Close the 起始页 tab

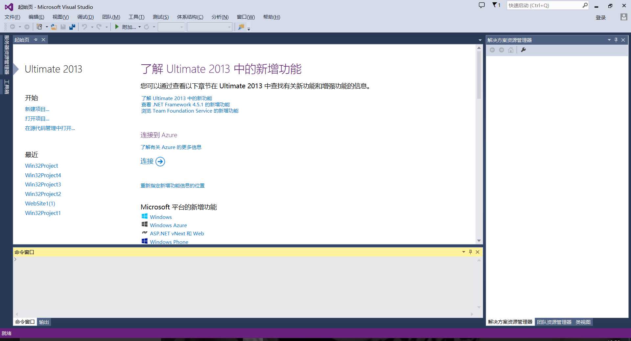pos(43,40)
